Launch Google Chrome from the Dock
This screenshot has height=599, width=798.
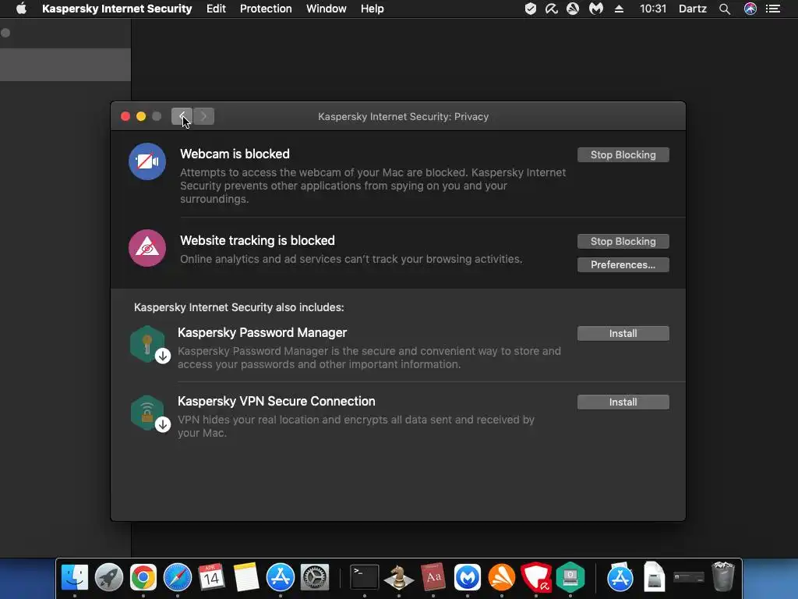(143, 578)
